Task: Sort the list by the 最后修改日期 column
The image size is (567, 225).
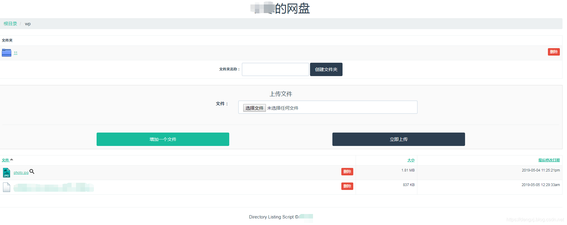Action: tap(549, 160)
